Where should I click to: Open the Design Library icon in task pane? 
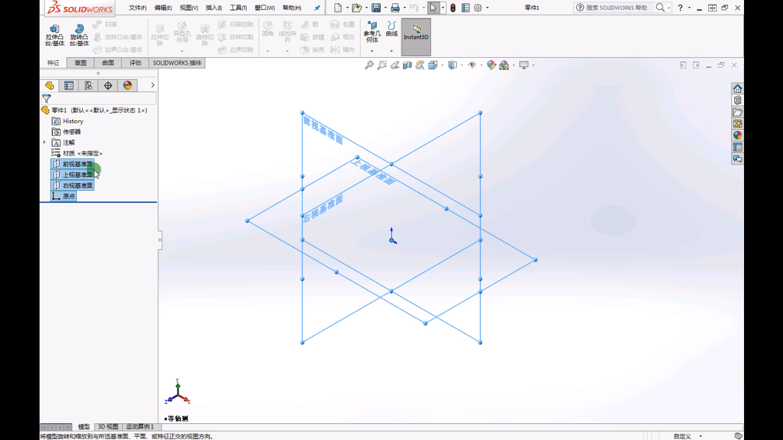738,100
